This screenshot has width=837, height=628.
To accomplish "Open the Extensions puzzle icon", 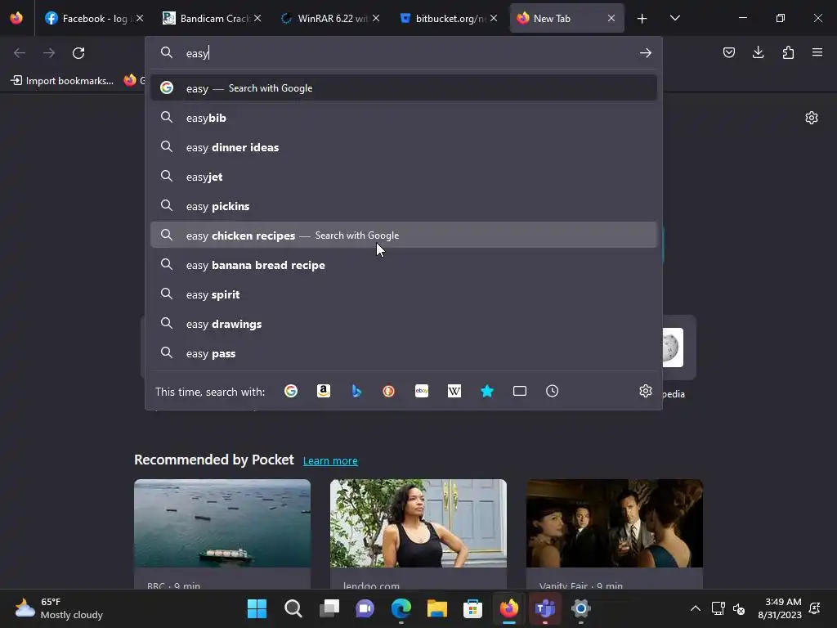I will tap(788, 52).
